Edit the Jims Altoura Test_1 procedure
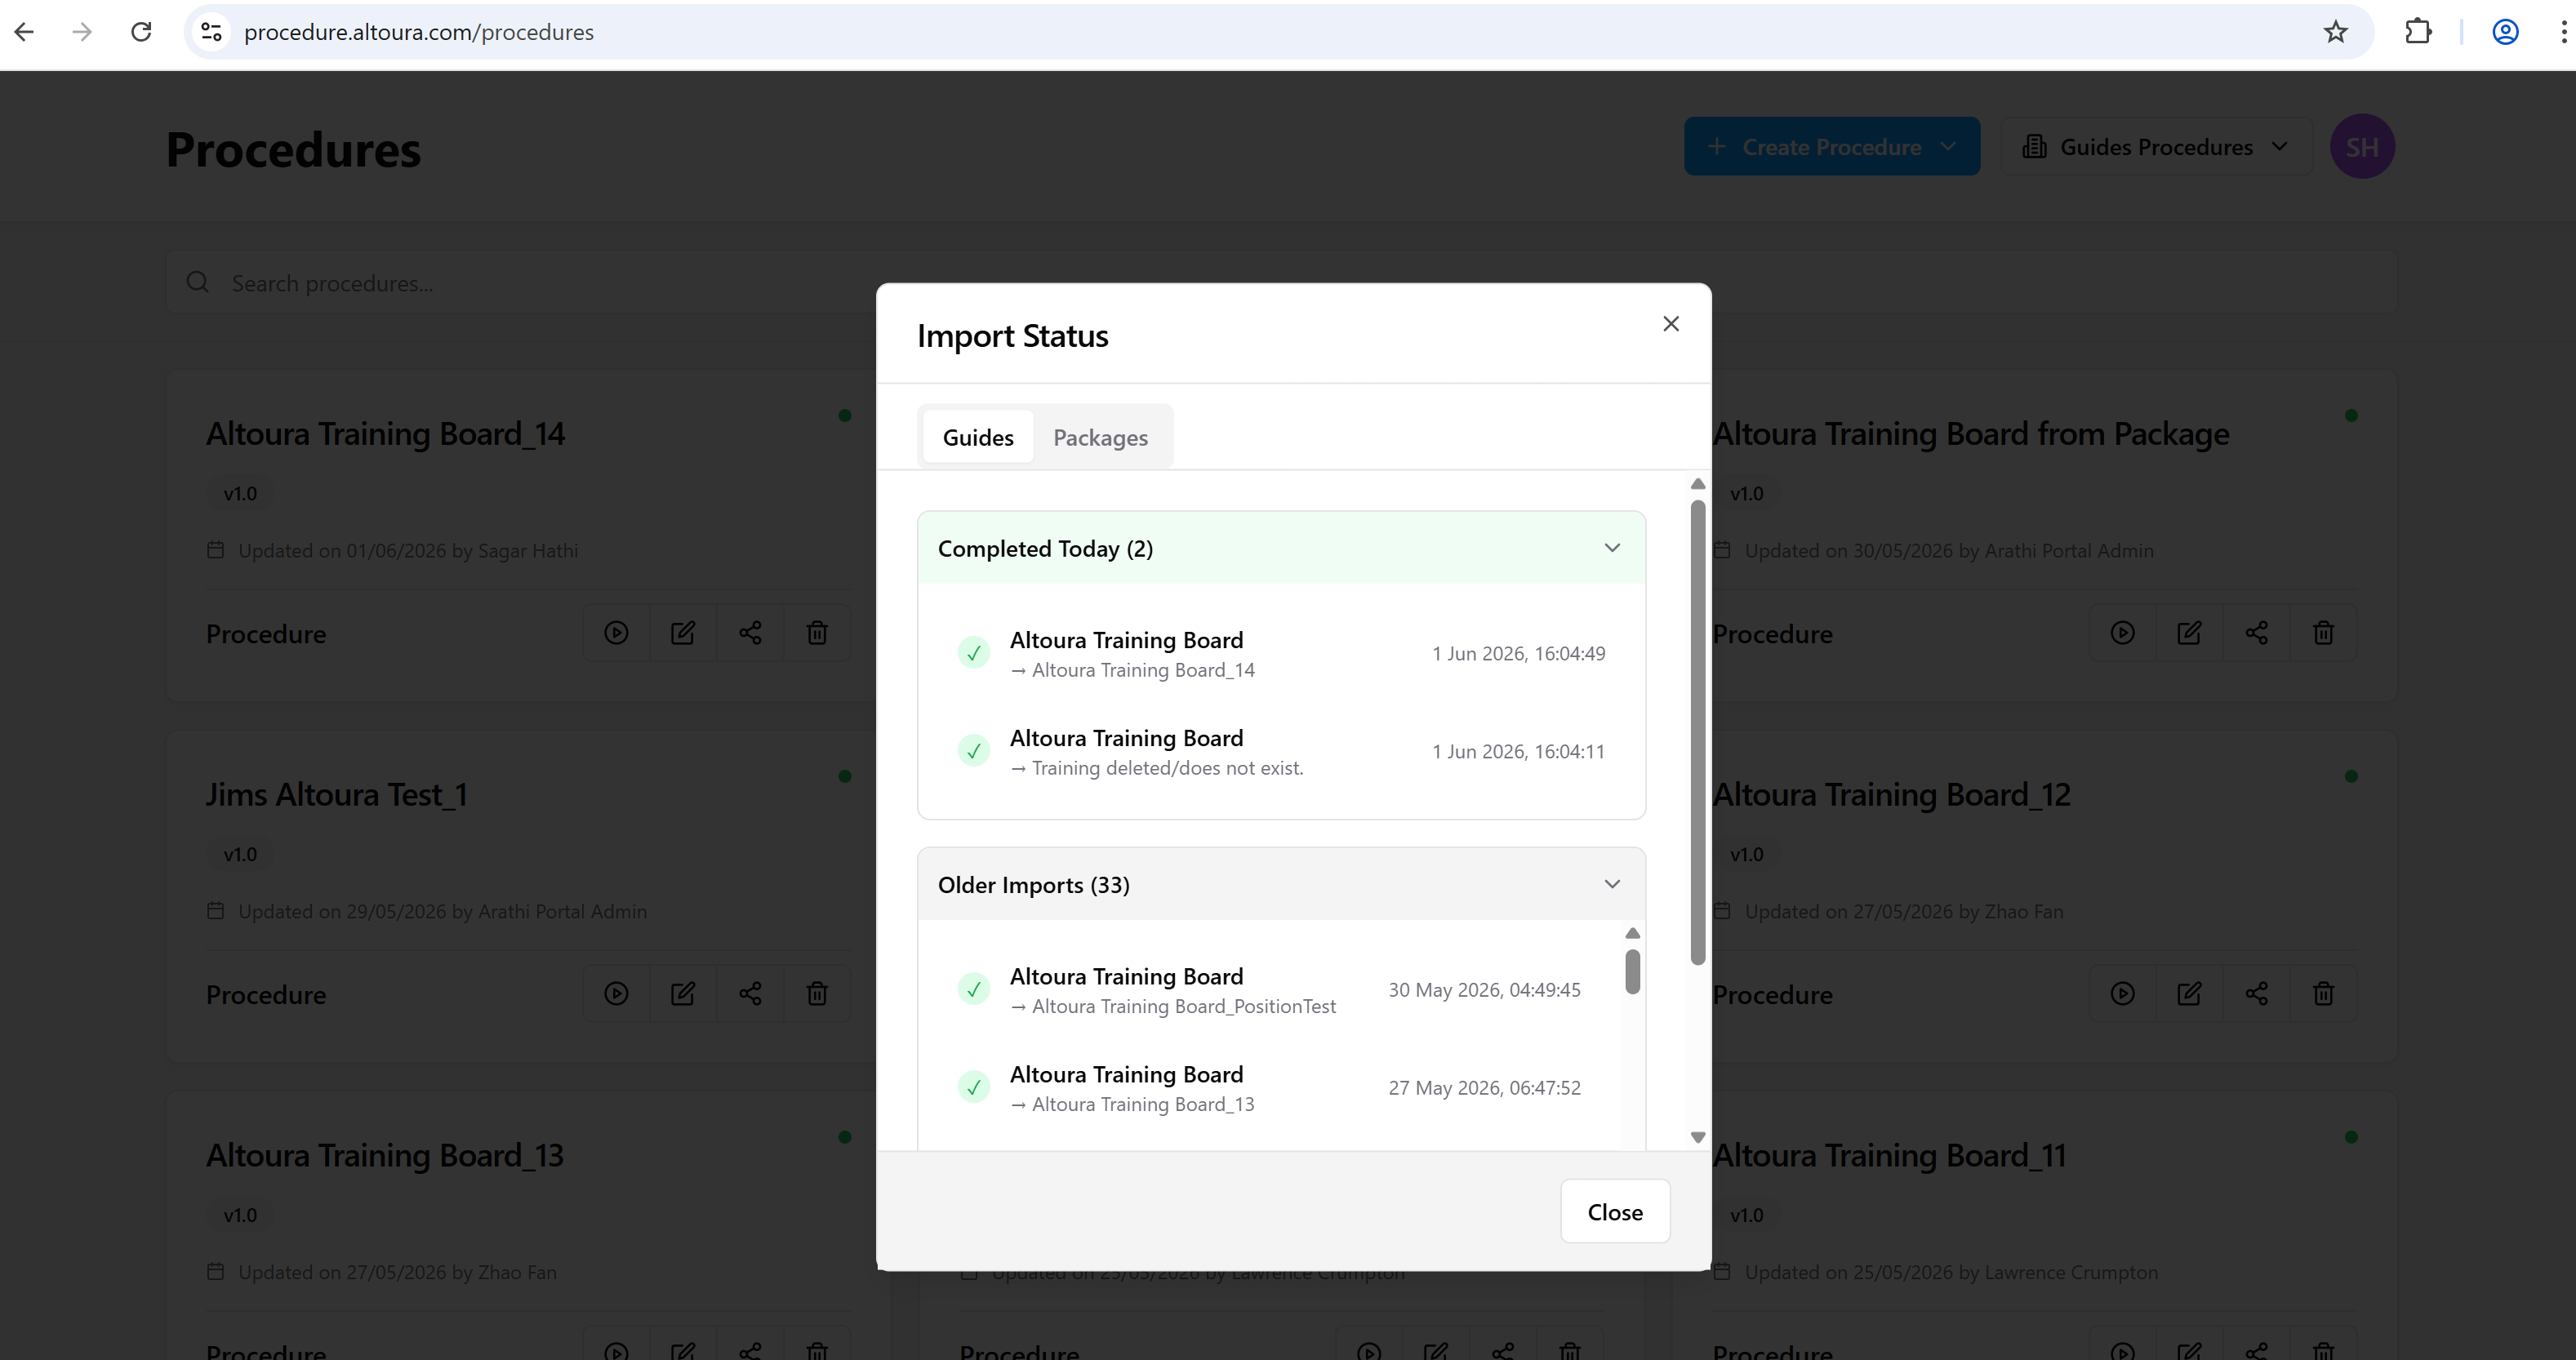The image size is (2576, 1360). coord(683,994)
